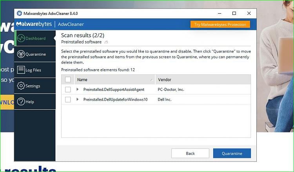This screenshot has height=172, width=294.
Task: Check the Preinstalled.DellUpdateforWindows10 checkbox
Action: [68, 100]
